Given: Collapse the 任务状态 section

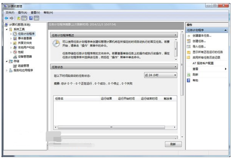Looking at the screenshot, I should point(175,67).
